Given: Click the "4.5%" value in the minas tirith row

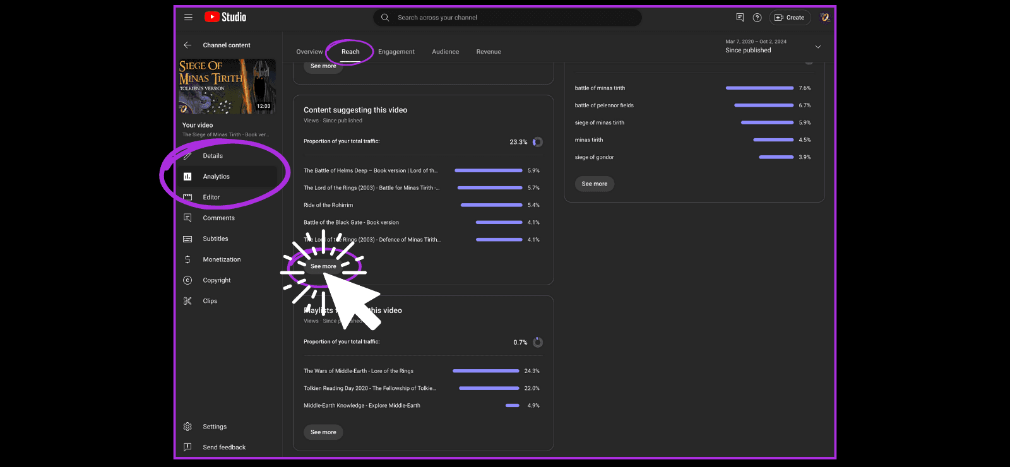Looking at the screenshot, I should [805, 140].
